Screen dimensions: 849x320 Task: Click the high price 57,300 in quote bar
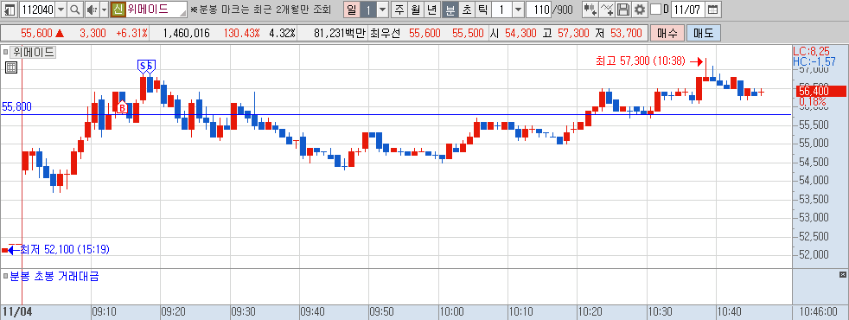573,33
